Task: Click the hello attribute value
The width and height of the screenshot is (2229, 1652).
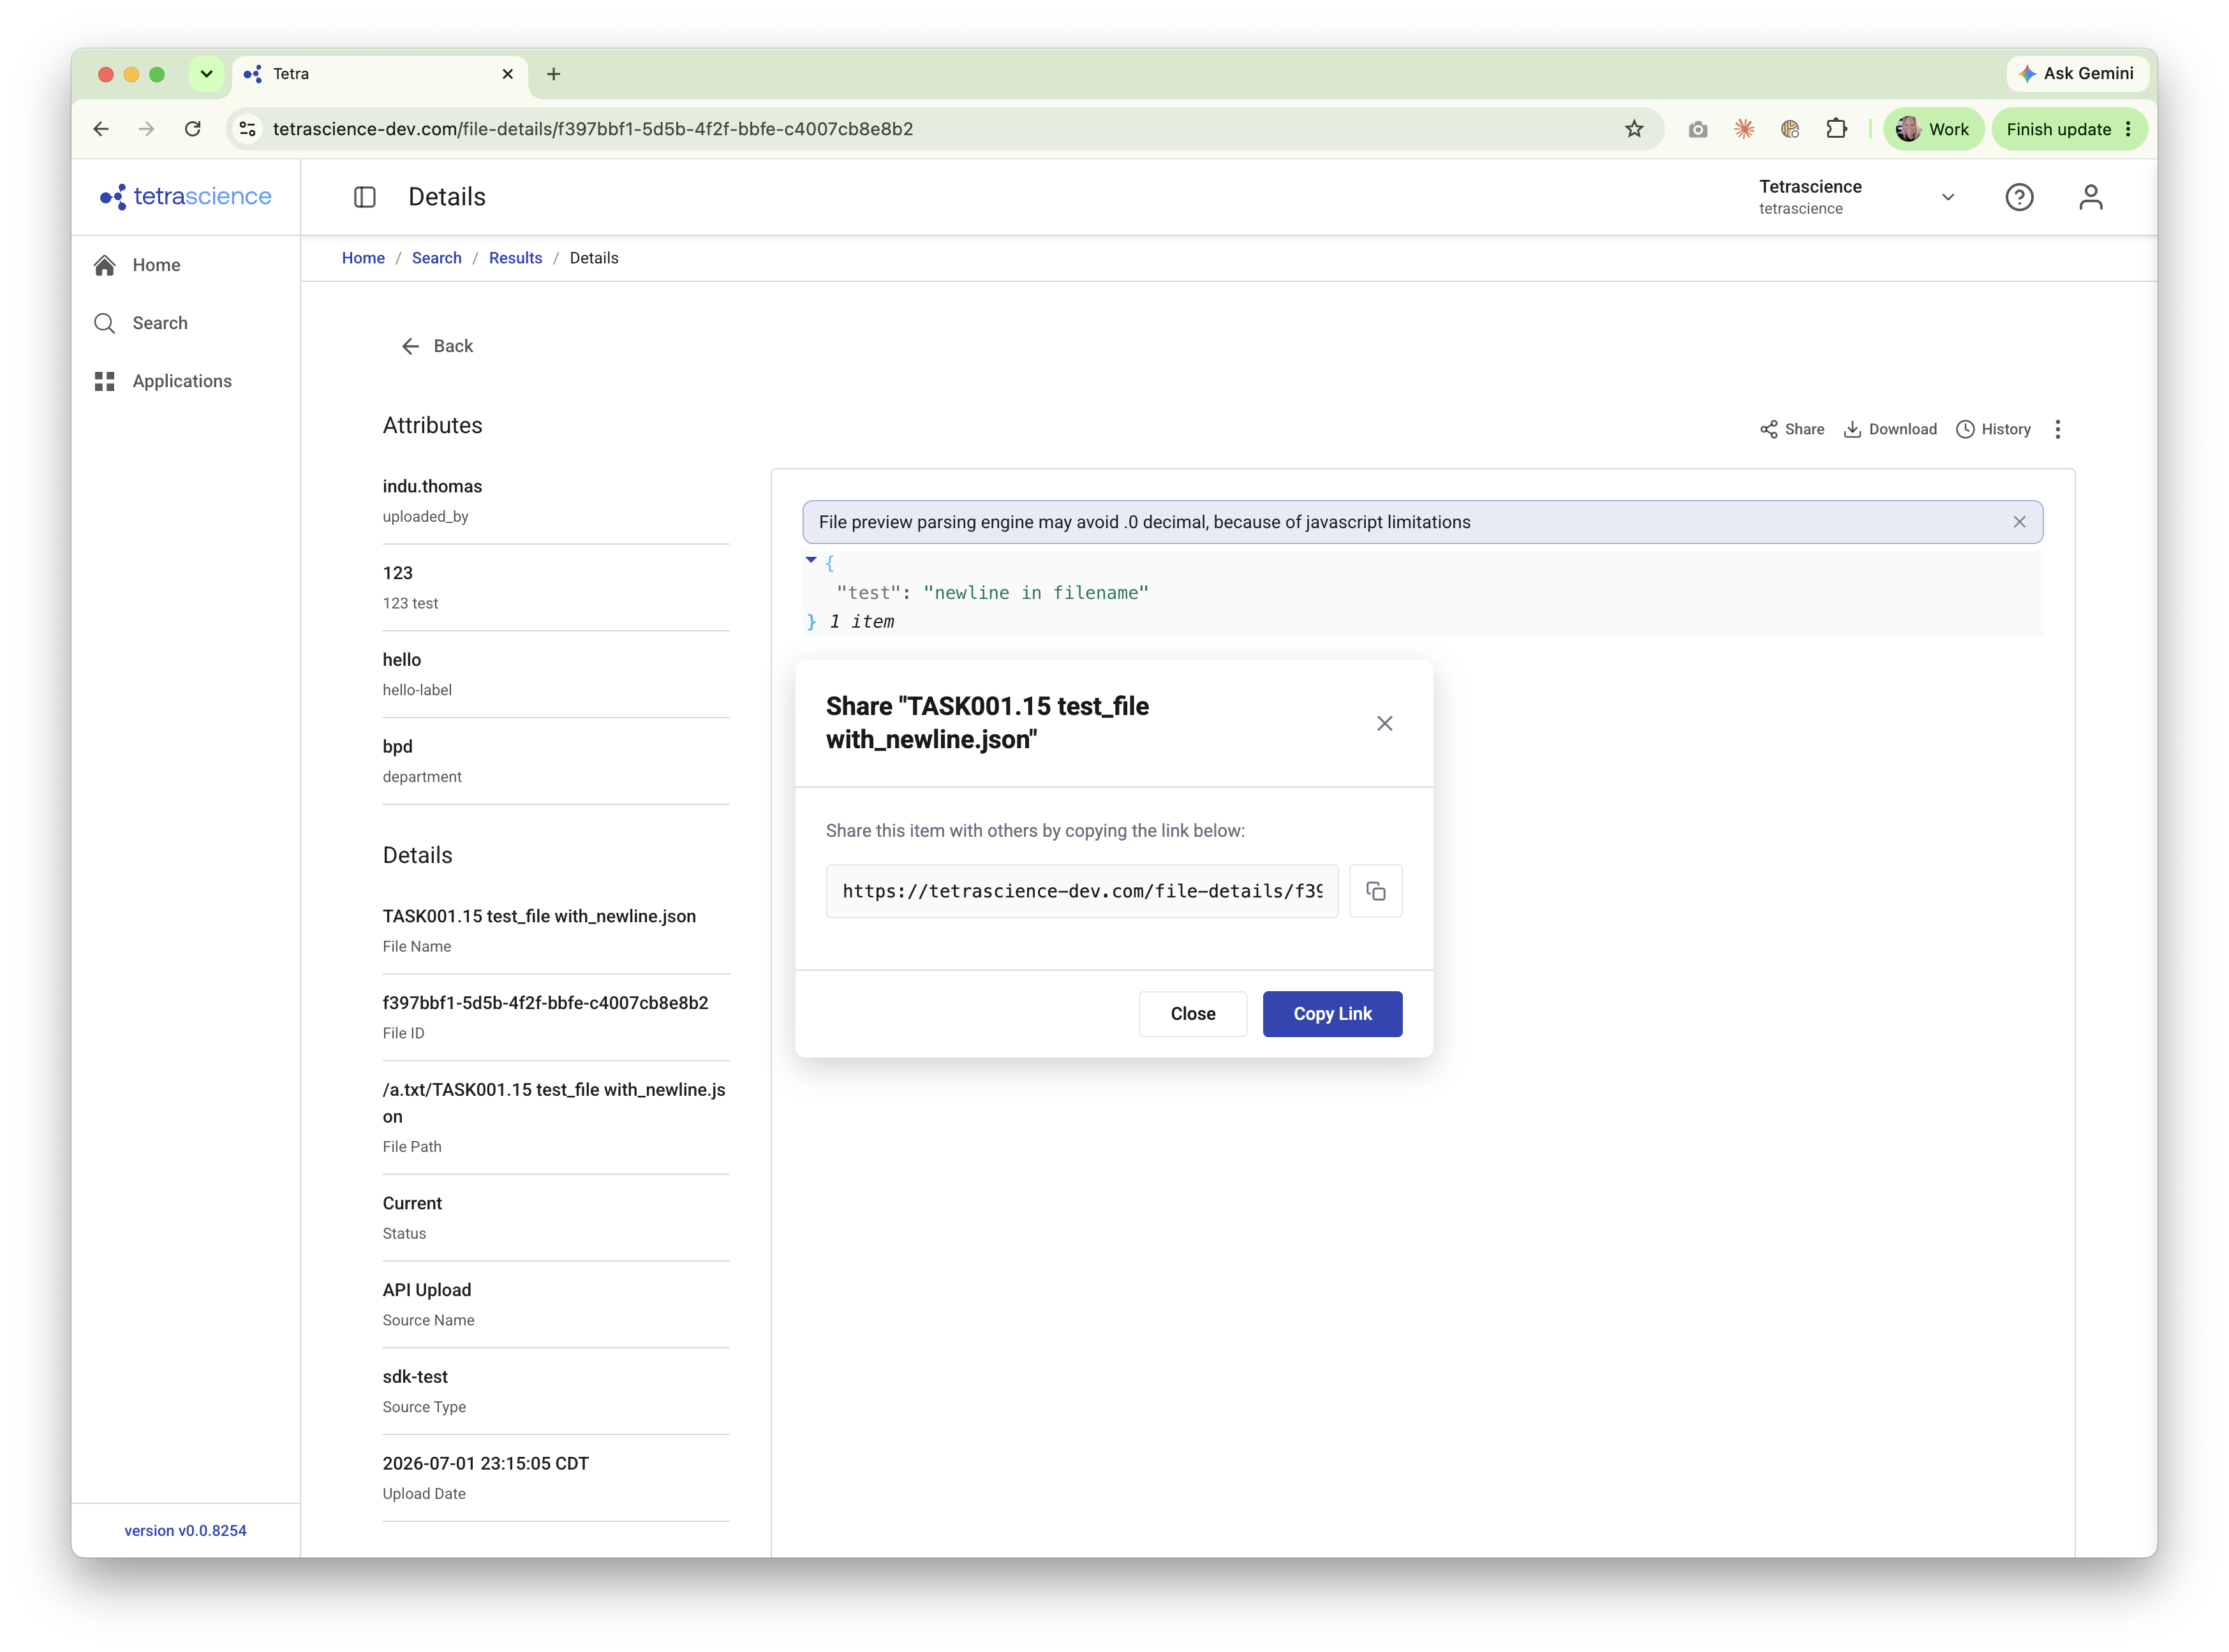Action: pos(401,659)
